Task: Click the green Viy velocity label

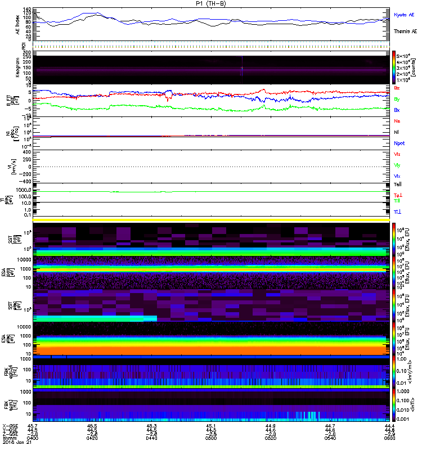Action: click(397, 165)
